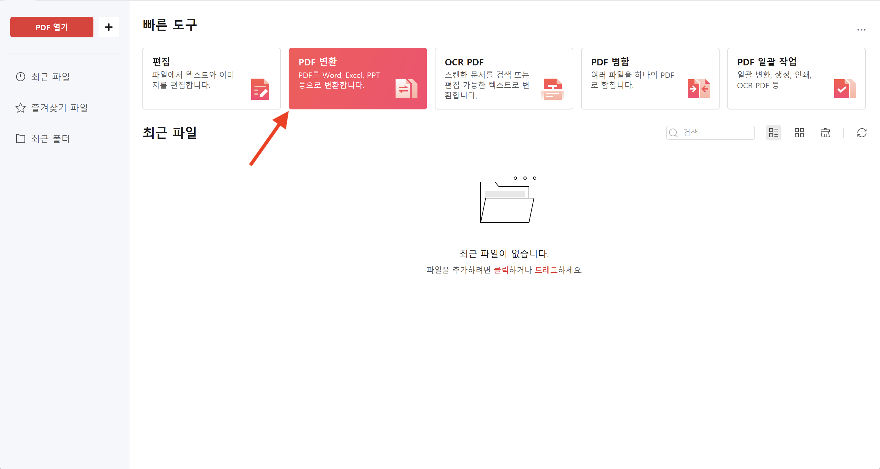Switch to list view layout

(773, 132)
